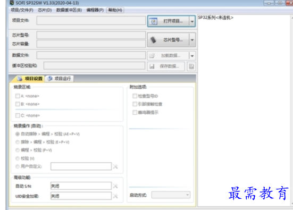293x210 pixels.
Task: Expand the 加载数据 dropdown arrow
Action: [x=192, y=56]
